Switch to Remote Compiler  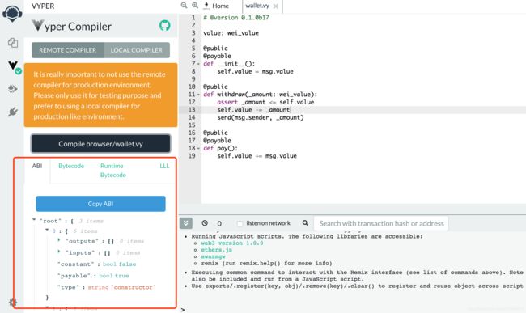click(67, 50)
